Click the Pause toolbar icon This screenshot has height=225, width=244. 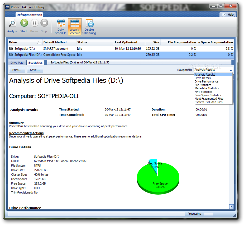[34, 23]
